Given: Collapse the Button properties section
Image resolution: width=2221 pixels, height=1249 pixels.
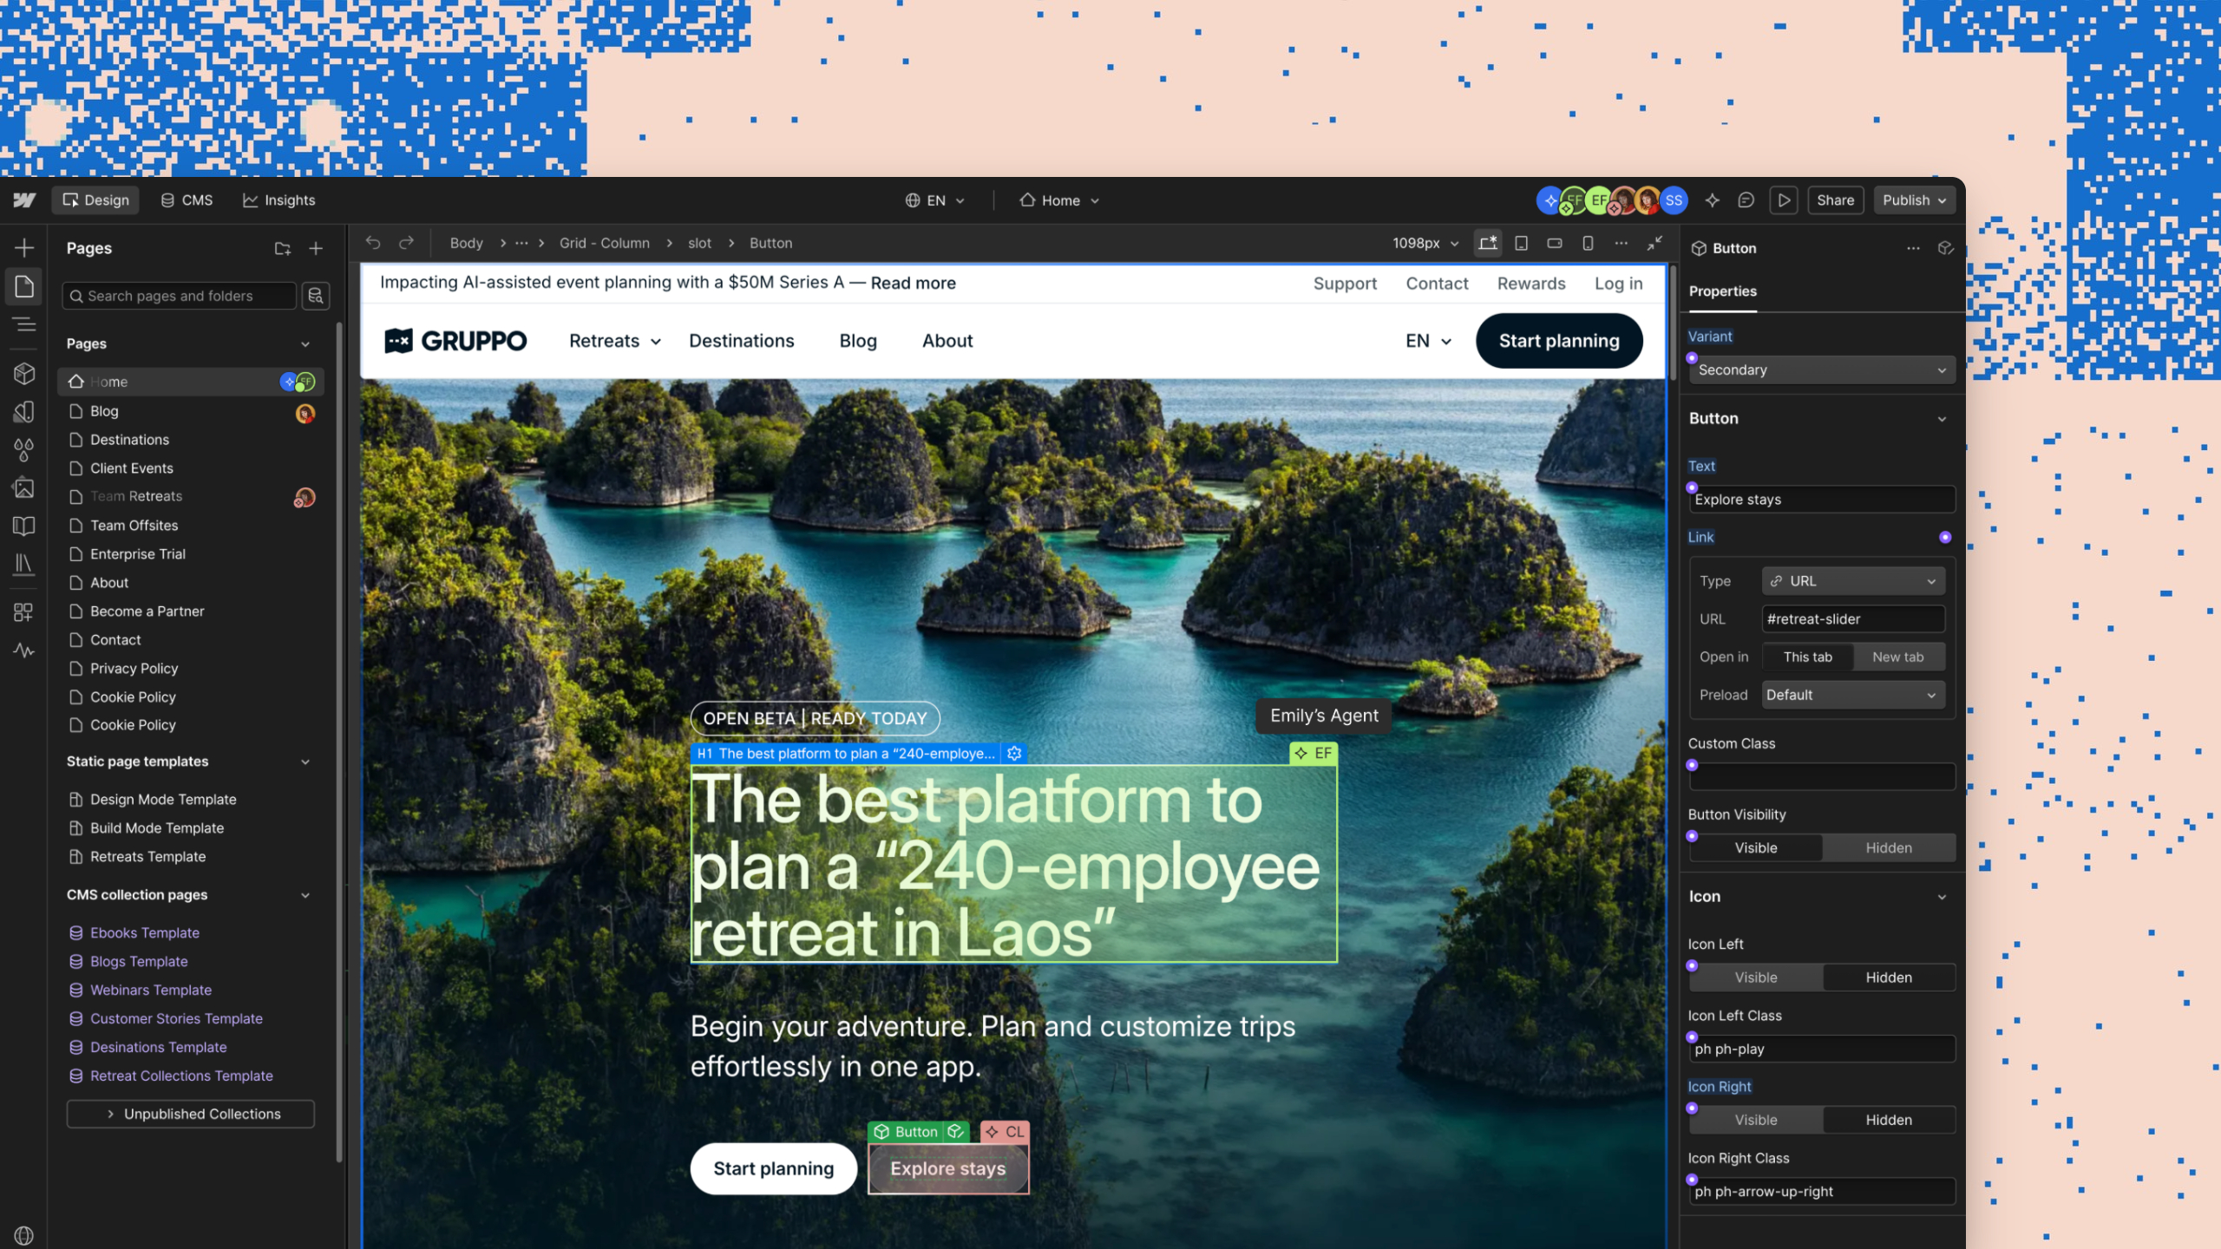Looking at the screenshot, I should pos(1942,419).
